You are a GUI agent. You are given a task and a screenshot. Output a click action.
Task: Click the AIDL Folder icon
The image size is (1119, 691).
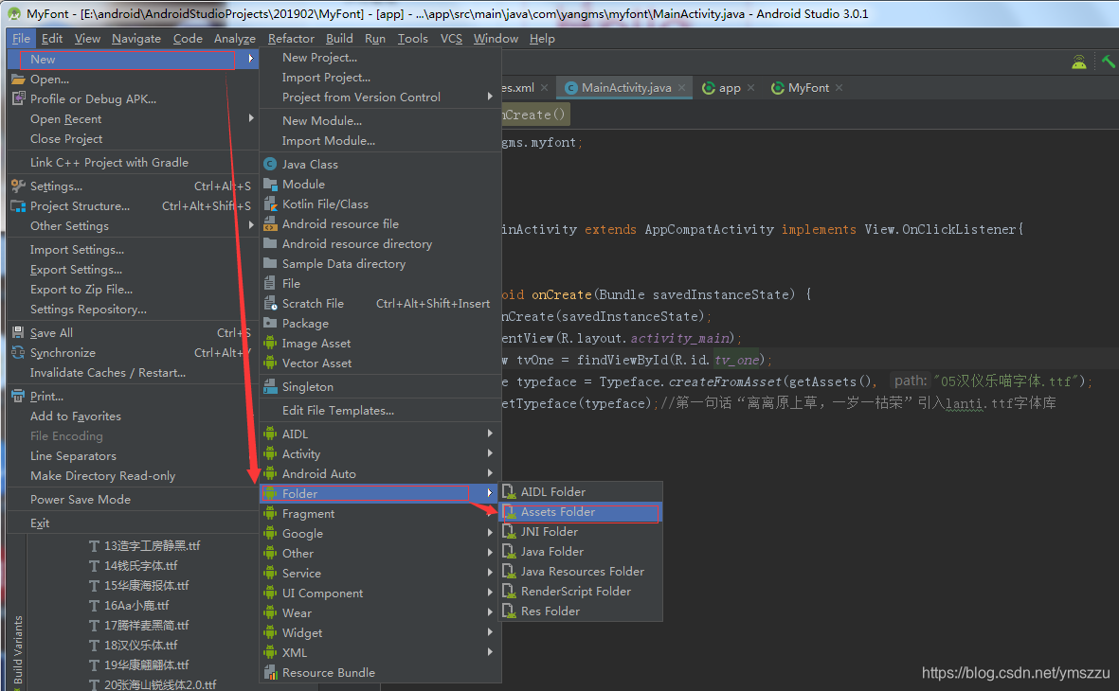(x=509, y=491)
